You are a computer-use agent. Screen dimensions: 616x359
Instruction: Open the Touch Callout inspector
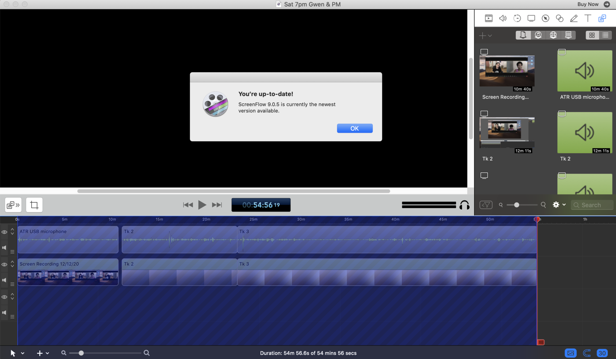(x=559, y=18)
